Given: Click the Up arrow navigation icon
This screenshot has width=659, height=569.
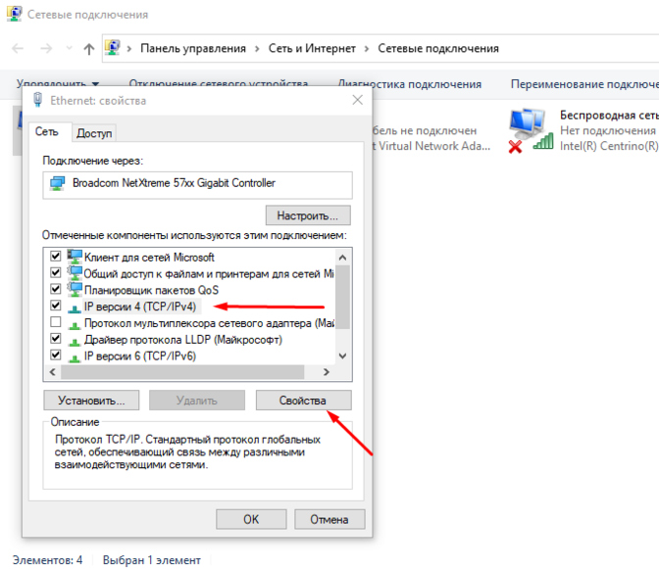Looking at the screenshot, I should point(89,48).
